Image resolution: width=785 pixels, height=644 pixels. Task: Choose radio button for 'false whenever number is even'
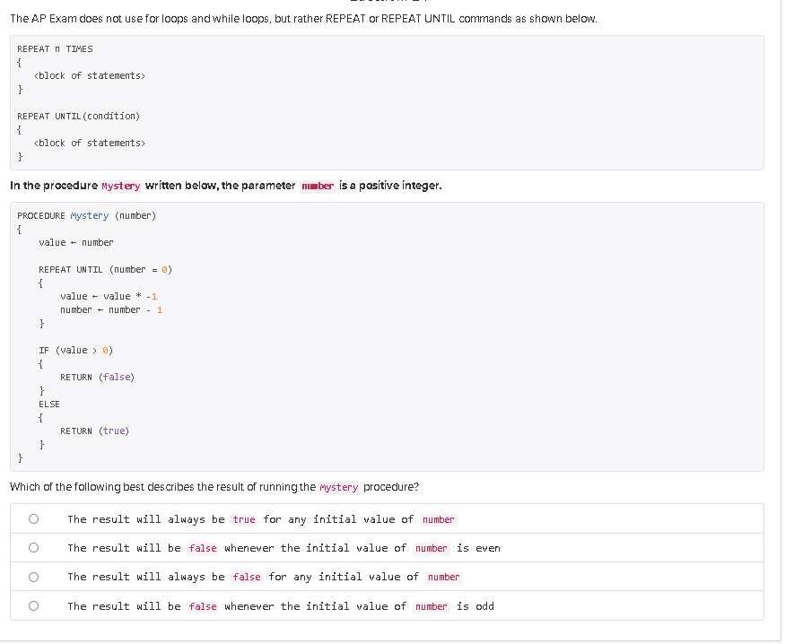coord(33,548)
